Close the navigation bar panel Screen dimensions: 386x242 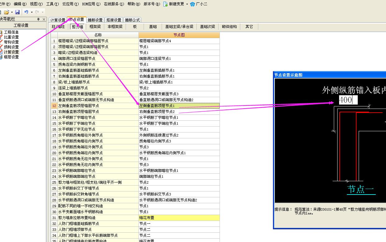coord(44,19)
